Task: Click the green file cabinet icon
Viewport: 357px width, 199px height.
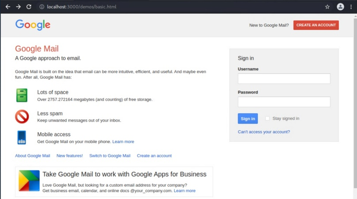Action: point(22,95)
